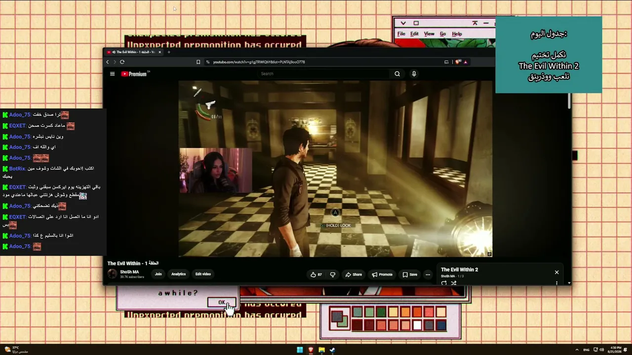The height and width of the screenshot is (355, 632).
Task: Open the Windows Start menu
Action: [x=300, y=350]
